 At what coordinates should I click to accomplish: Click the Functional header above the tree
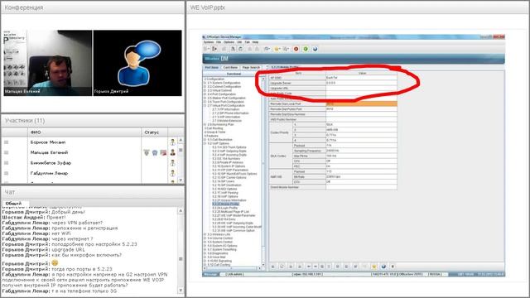tap(234, 74)
